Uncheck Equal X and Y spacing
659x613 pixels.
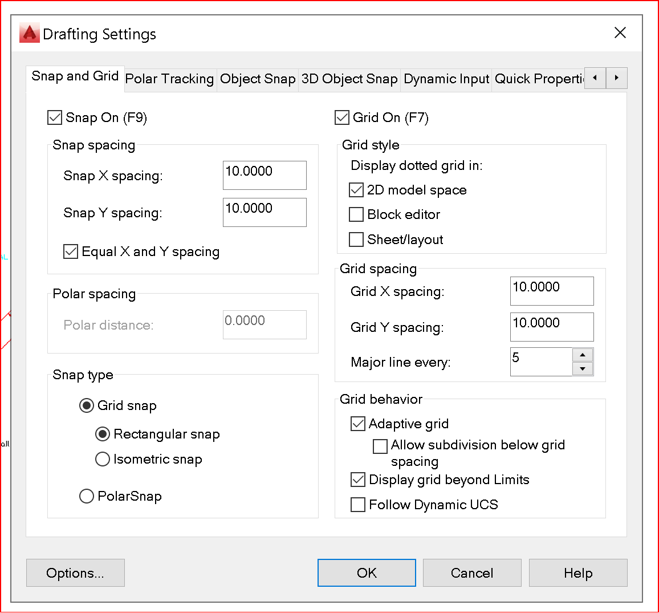click(71, 252)
